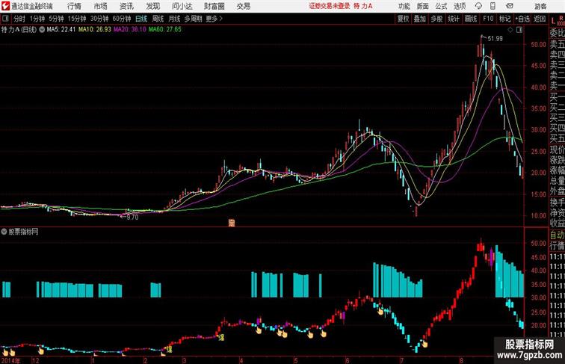
Task: Expand the 更多 more periods dropdown
Action: (x=214, y=19)
